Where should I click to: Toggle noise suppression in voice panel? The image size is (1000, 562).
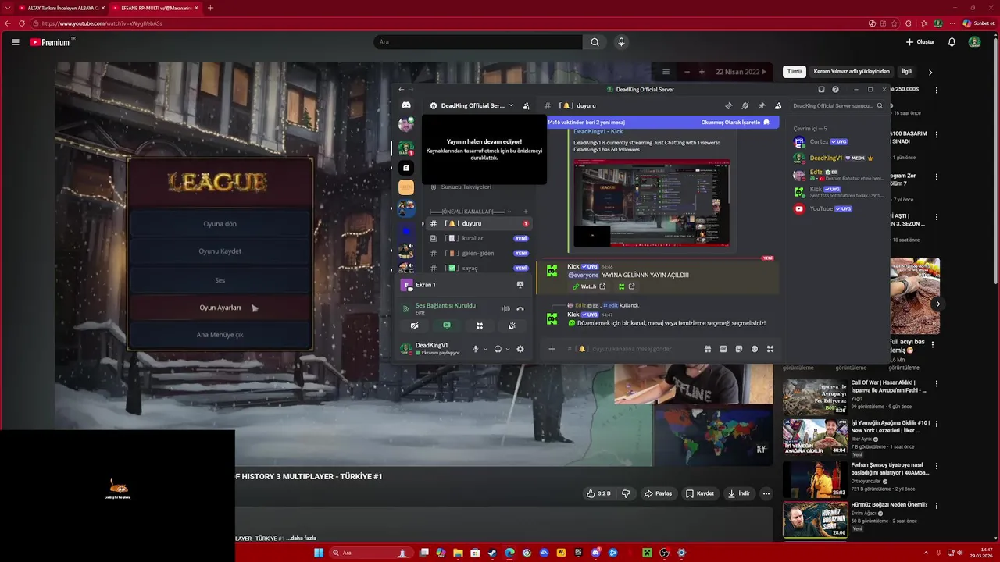click(505, 308)
